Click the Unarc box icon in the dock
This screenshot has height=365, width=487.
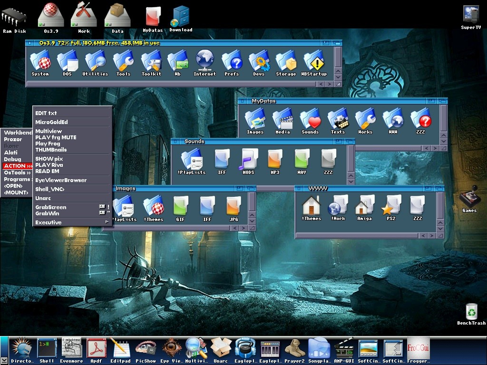[x=221, y=351]
